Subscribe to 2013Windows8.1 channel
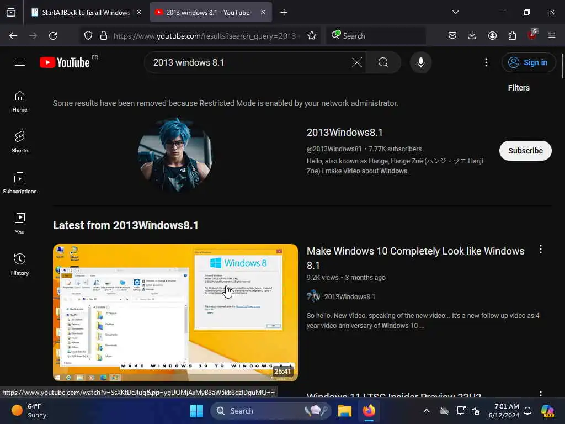Image resolution: width=565 pixels, height=424 pixels. pyautogui.click(x=525, y=151)
